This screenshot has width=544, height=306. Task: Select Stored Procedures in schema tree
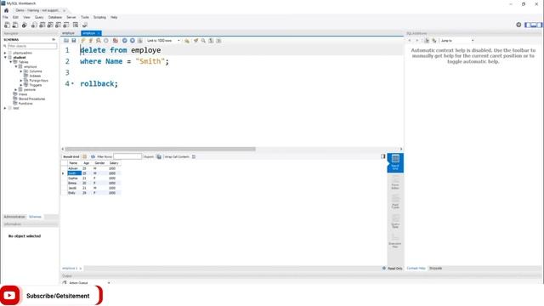(x=31, y=99)
